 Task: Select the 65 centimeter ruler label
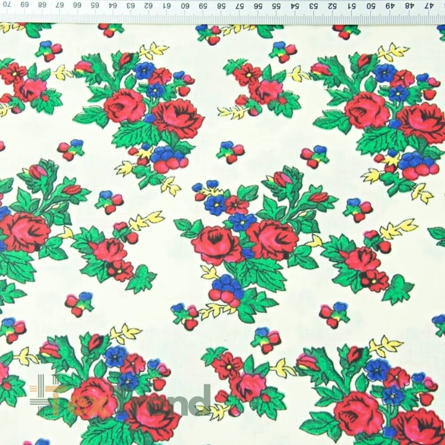[95, 5]
